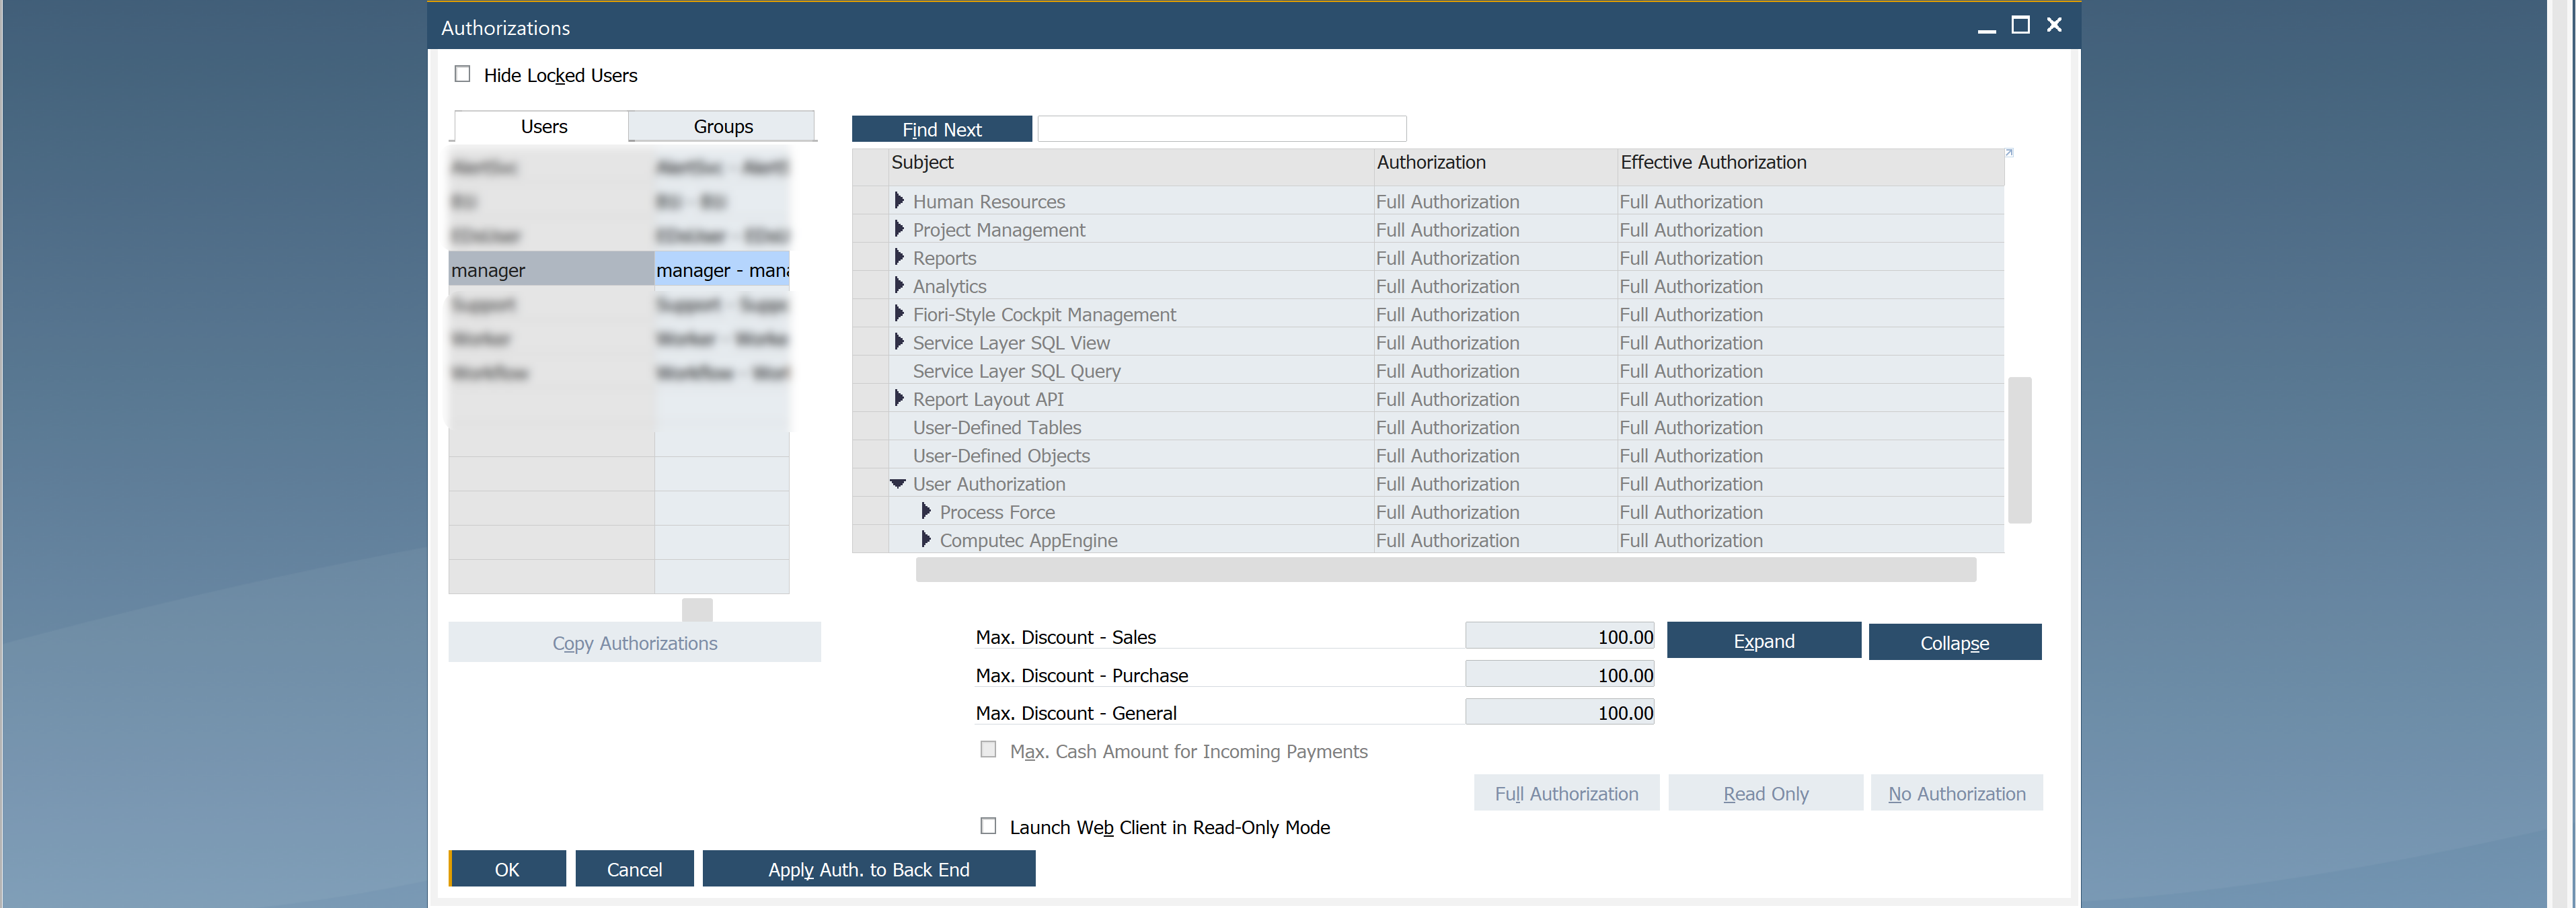Viewport: 2576px width, 908px height.
Task: Confirm with the OK button
Action: click(507, 868)
